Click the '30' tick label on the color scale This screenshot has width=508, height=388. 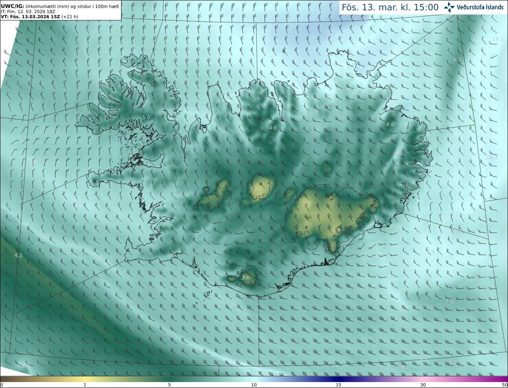(x=423, y=385)
